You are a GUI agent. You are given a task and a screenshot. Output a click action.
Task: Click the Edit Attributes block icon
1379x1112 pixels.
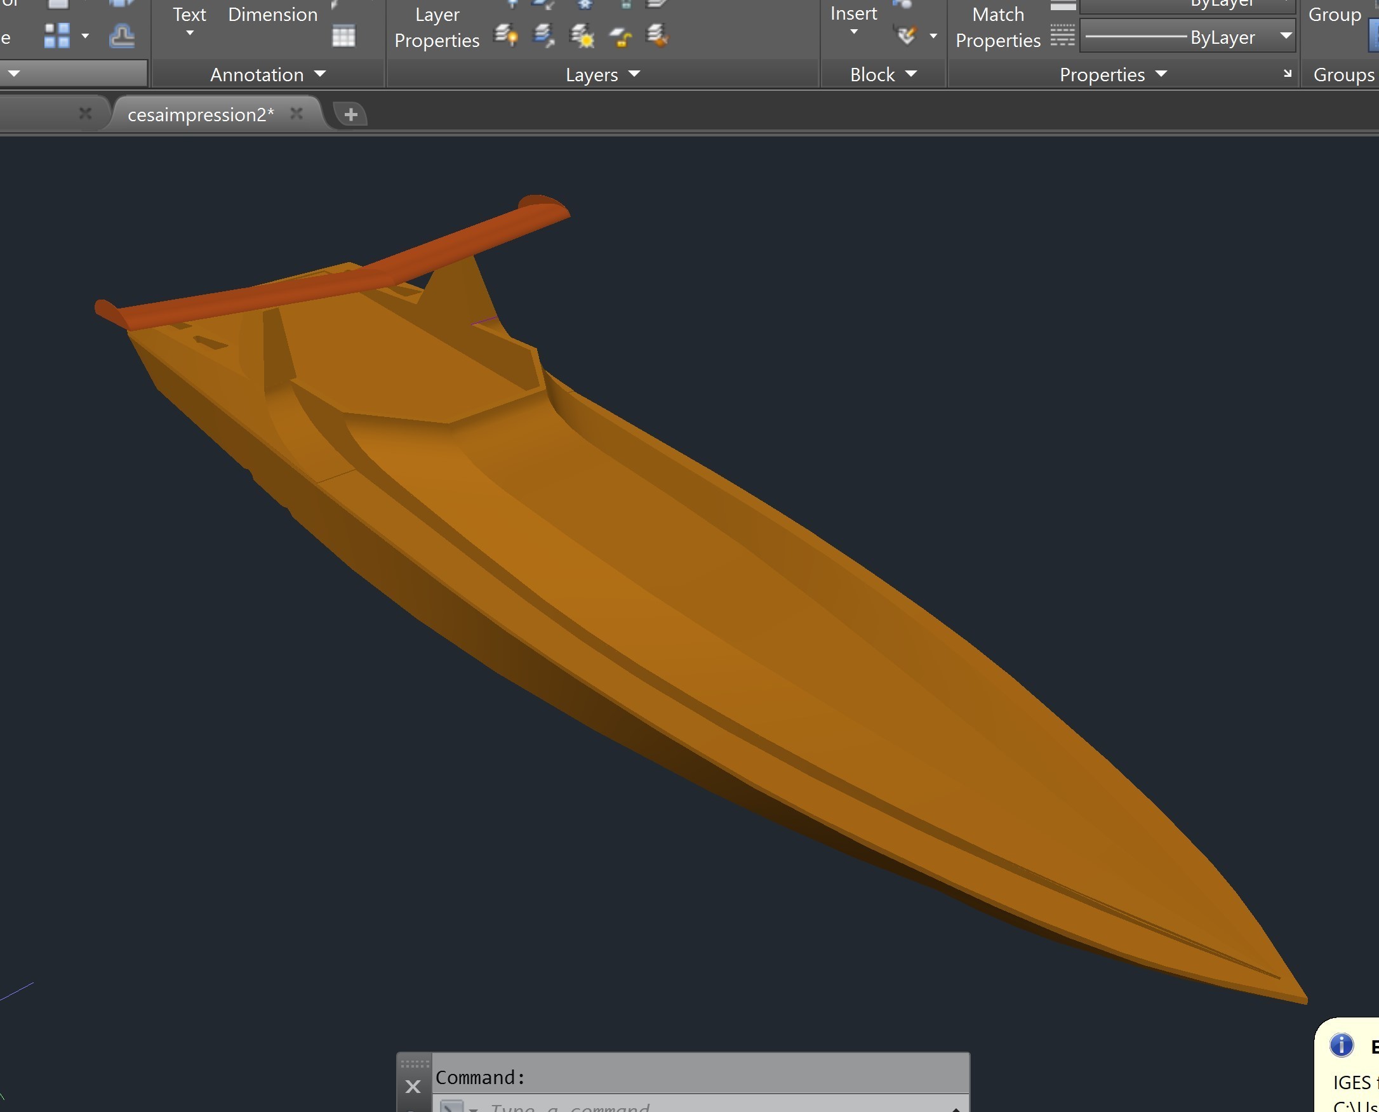coord(907,36)
